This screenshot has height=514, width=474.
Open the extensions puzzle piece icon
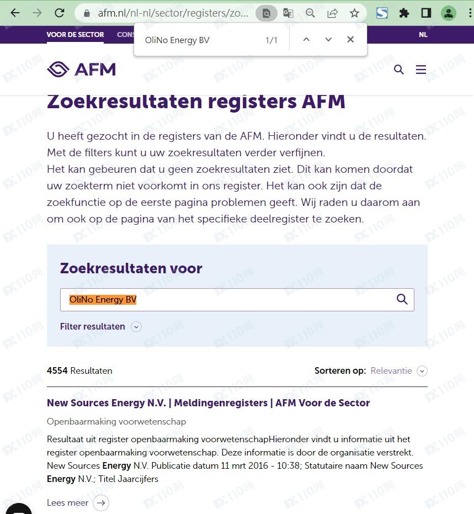coord(404,13)
